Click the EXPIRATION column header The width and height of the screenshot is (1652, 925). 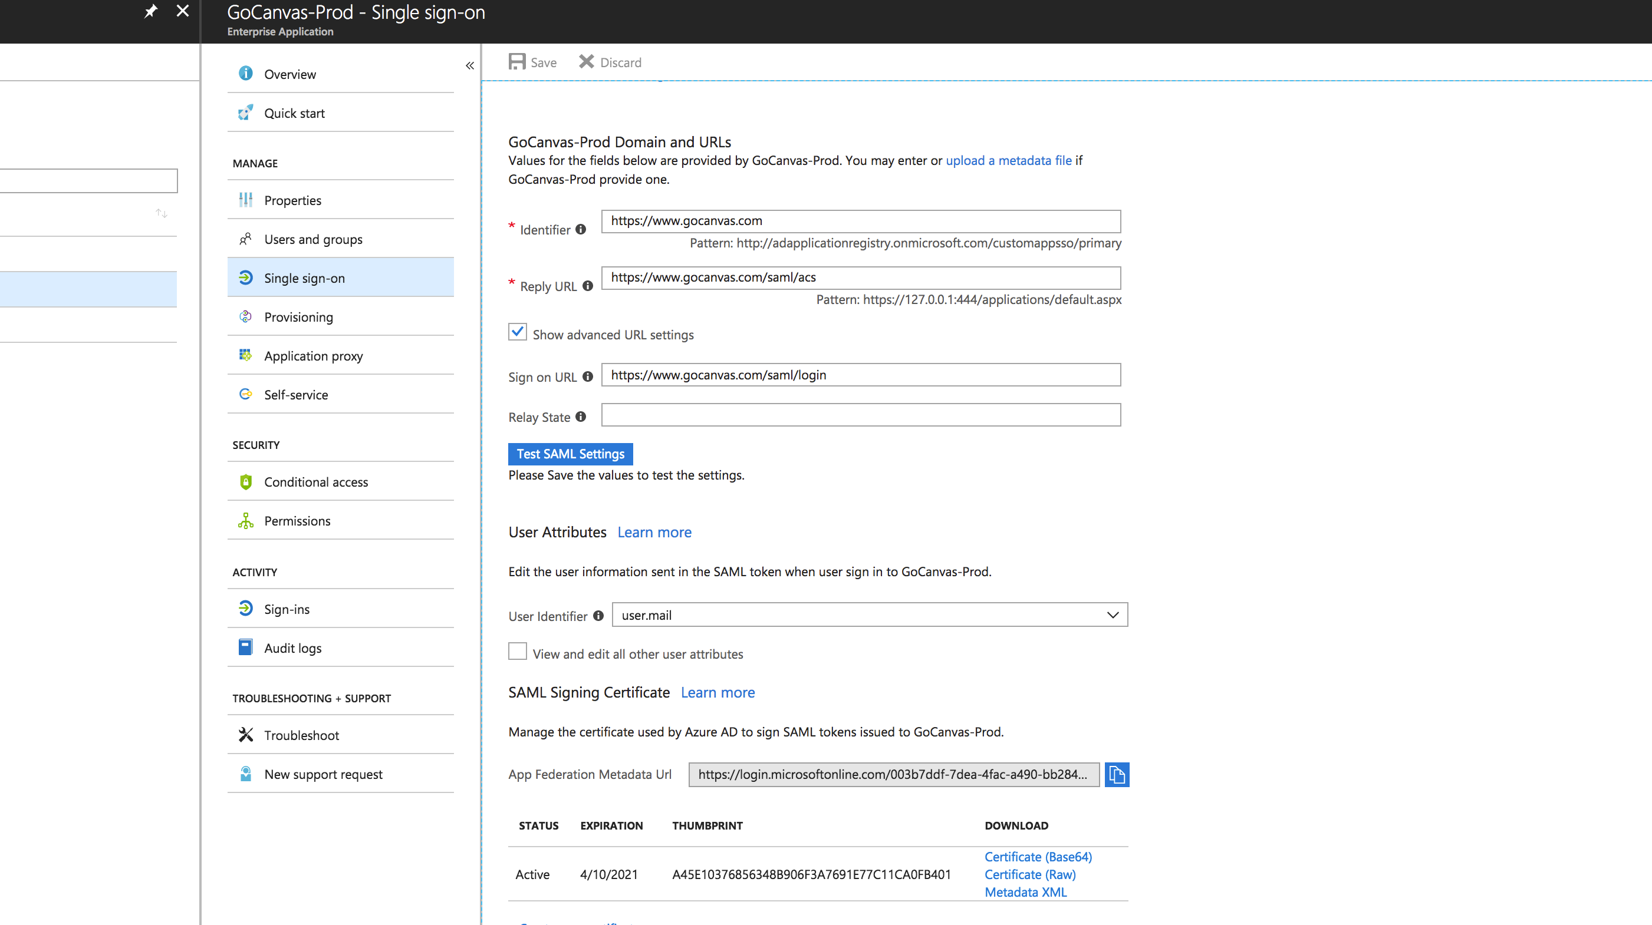click(x=611, y=825)
